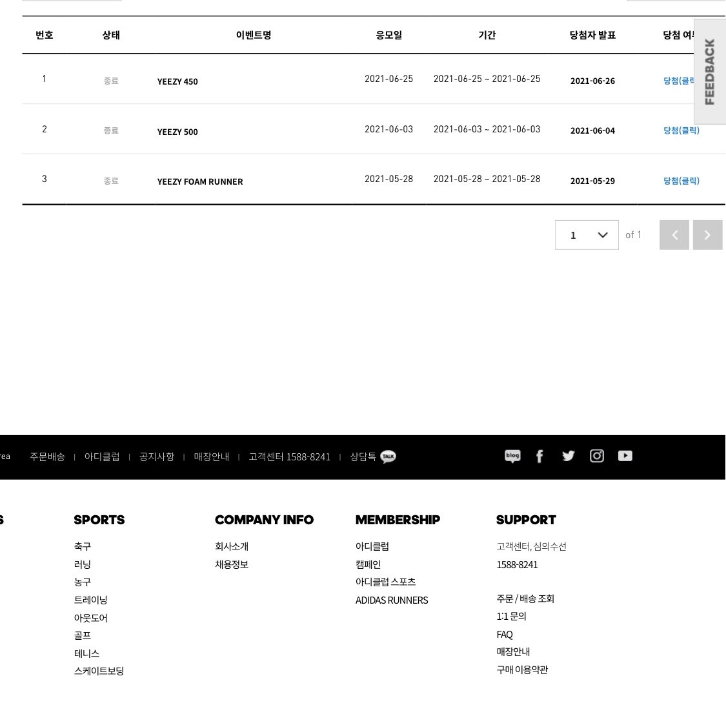Open FAQ under SUPPORT

505,635
